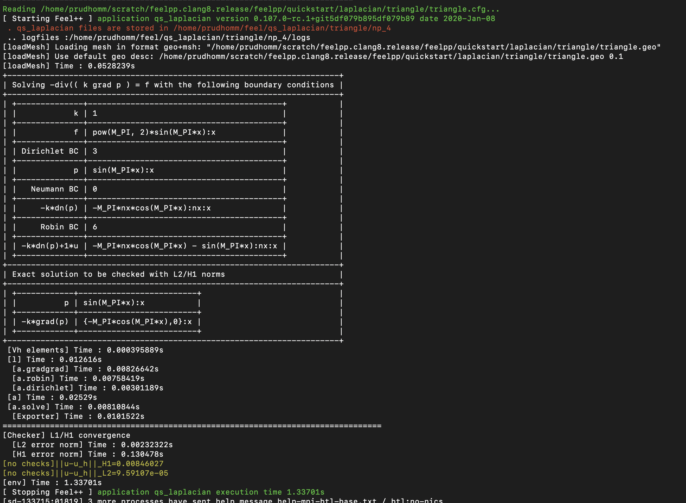686x503 pixels.
Task: Click the Stopping Feel++ execution time line
Action: [x=165, y=492]
